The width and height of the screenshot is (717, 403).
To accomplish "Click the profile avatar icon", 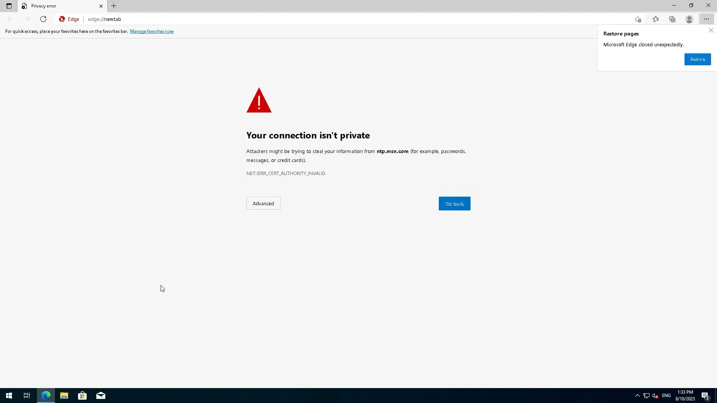I will pos(689,19).
